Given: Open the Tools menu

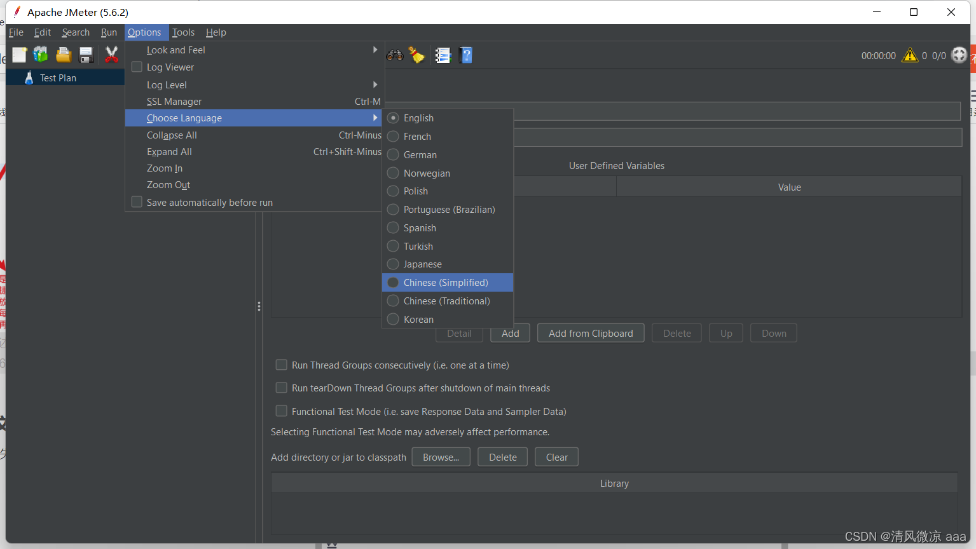Looking at the screenshot, I should 183,32.
